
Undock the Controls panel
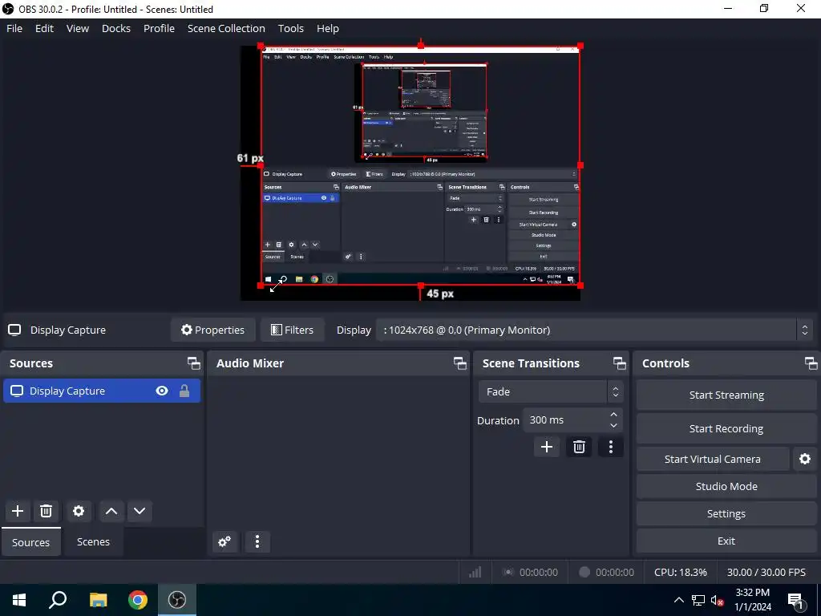click(x=811, y=363)
